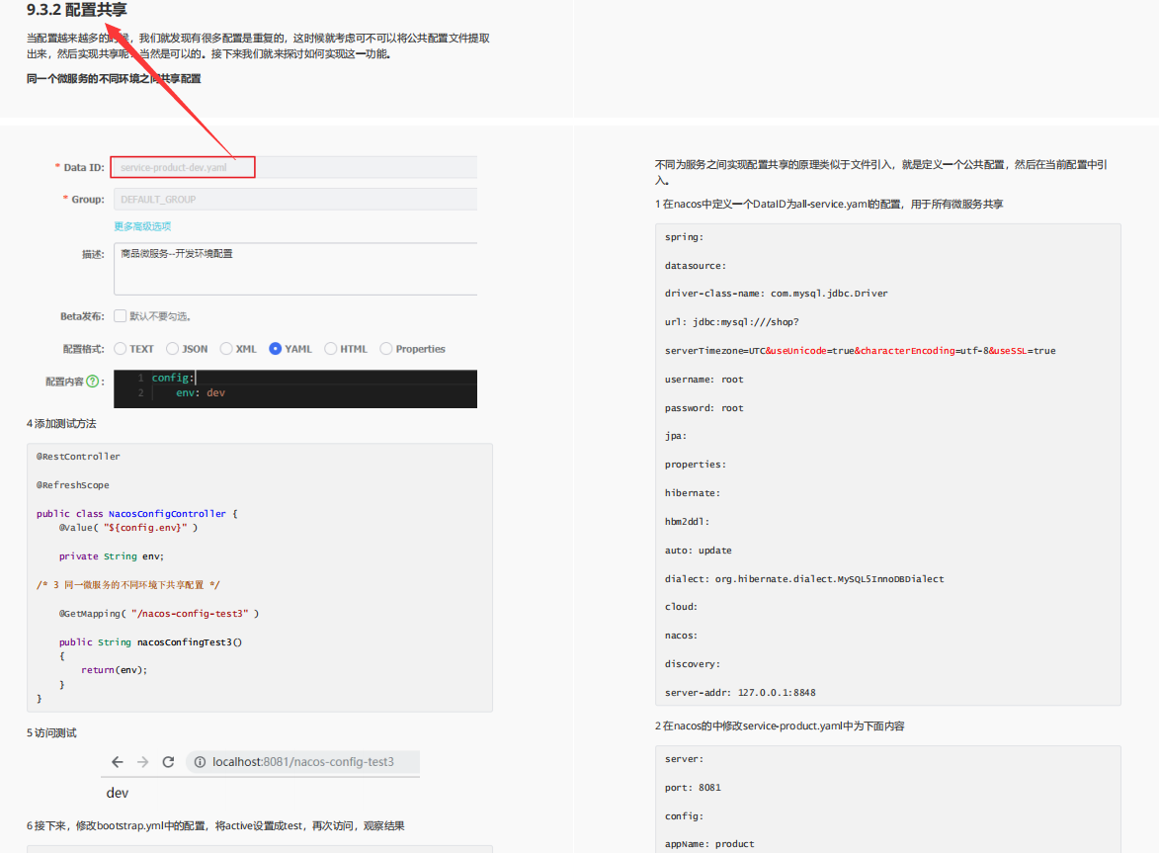1159x853 pixels.
Task: Click the browser forward arrow icon
Action: [142, 762]
